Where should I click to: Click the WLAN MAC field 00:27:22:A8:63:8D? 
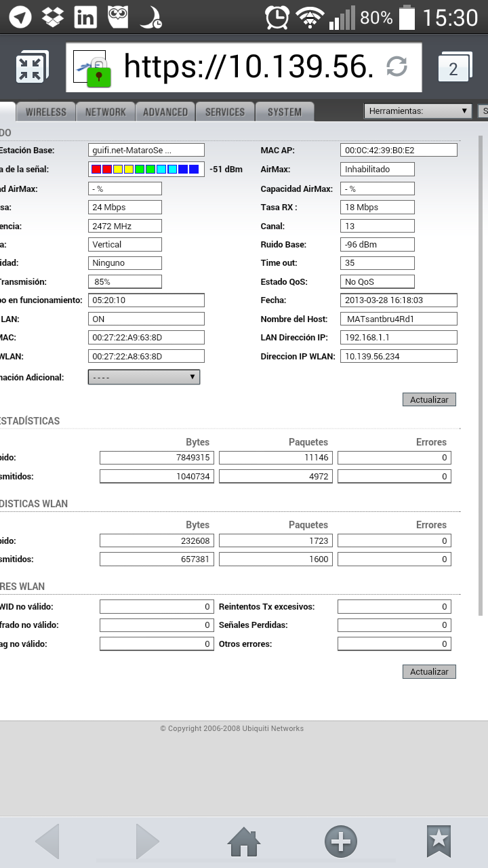[x=146, y=356]
